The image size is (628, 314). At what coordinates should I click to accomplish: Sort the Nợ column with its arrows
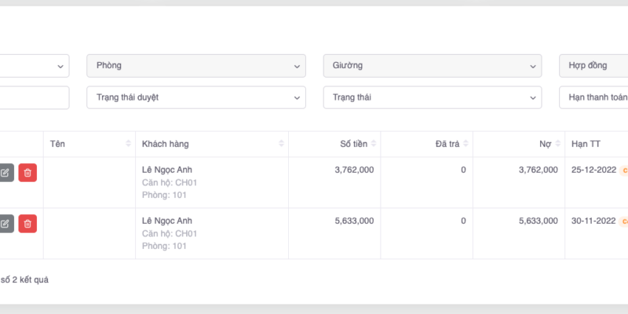[557, 144]
